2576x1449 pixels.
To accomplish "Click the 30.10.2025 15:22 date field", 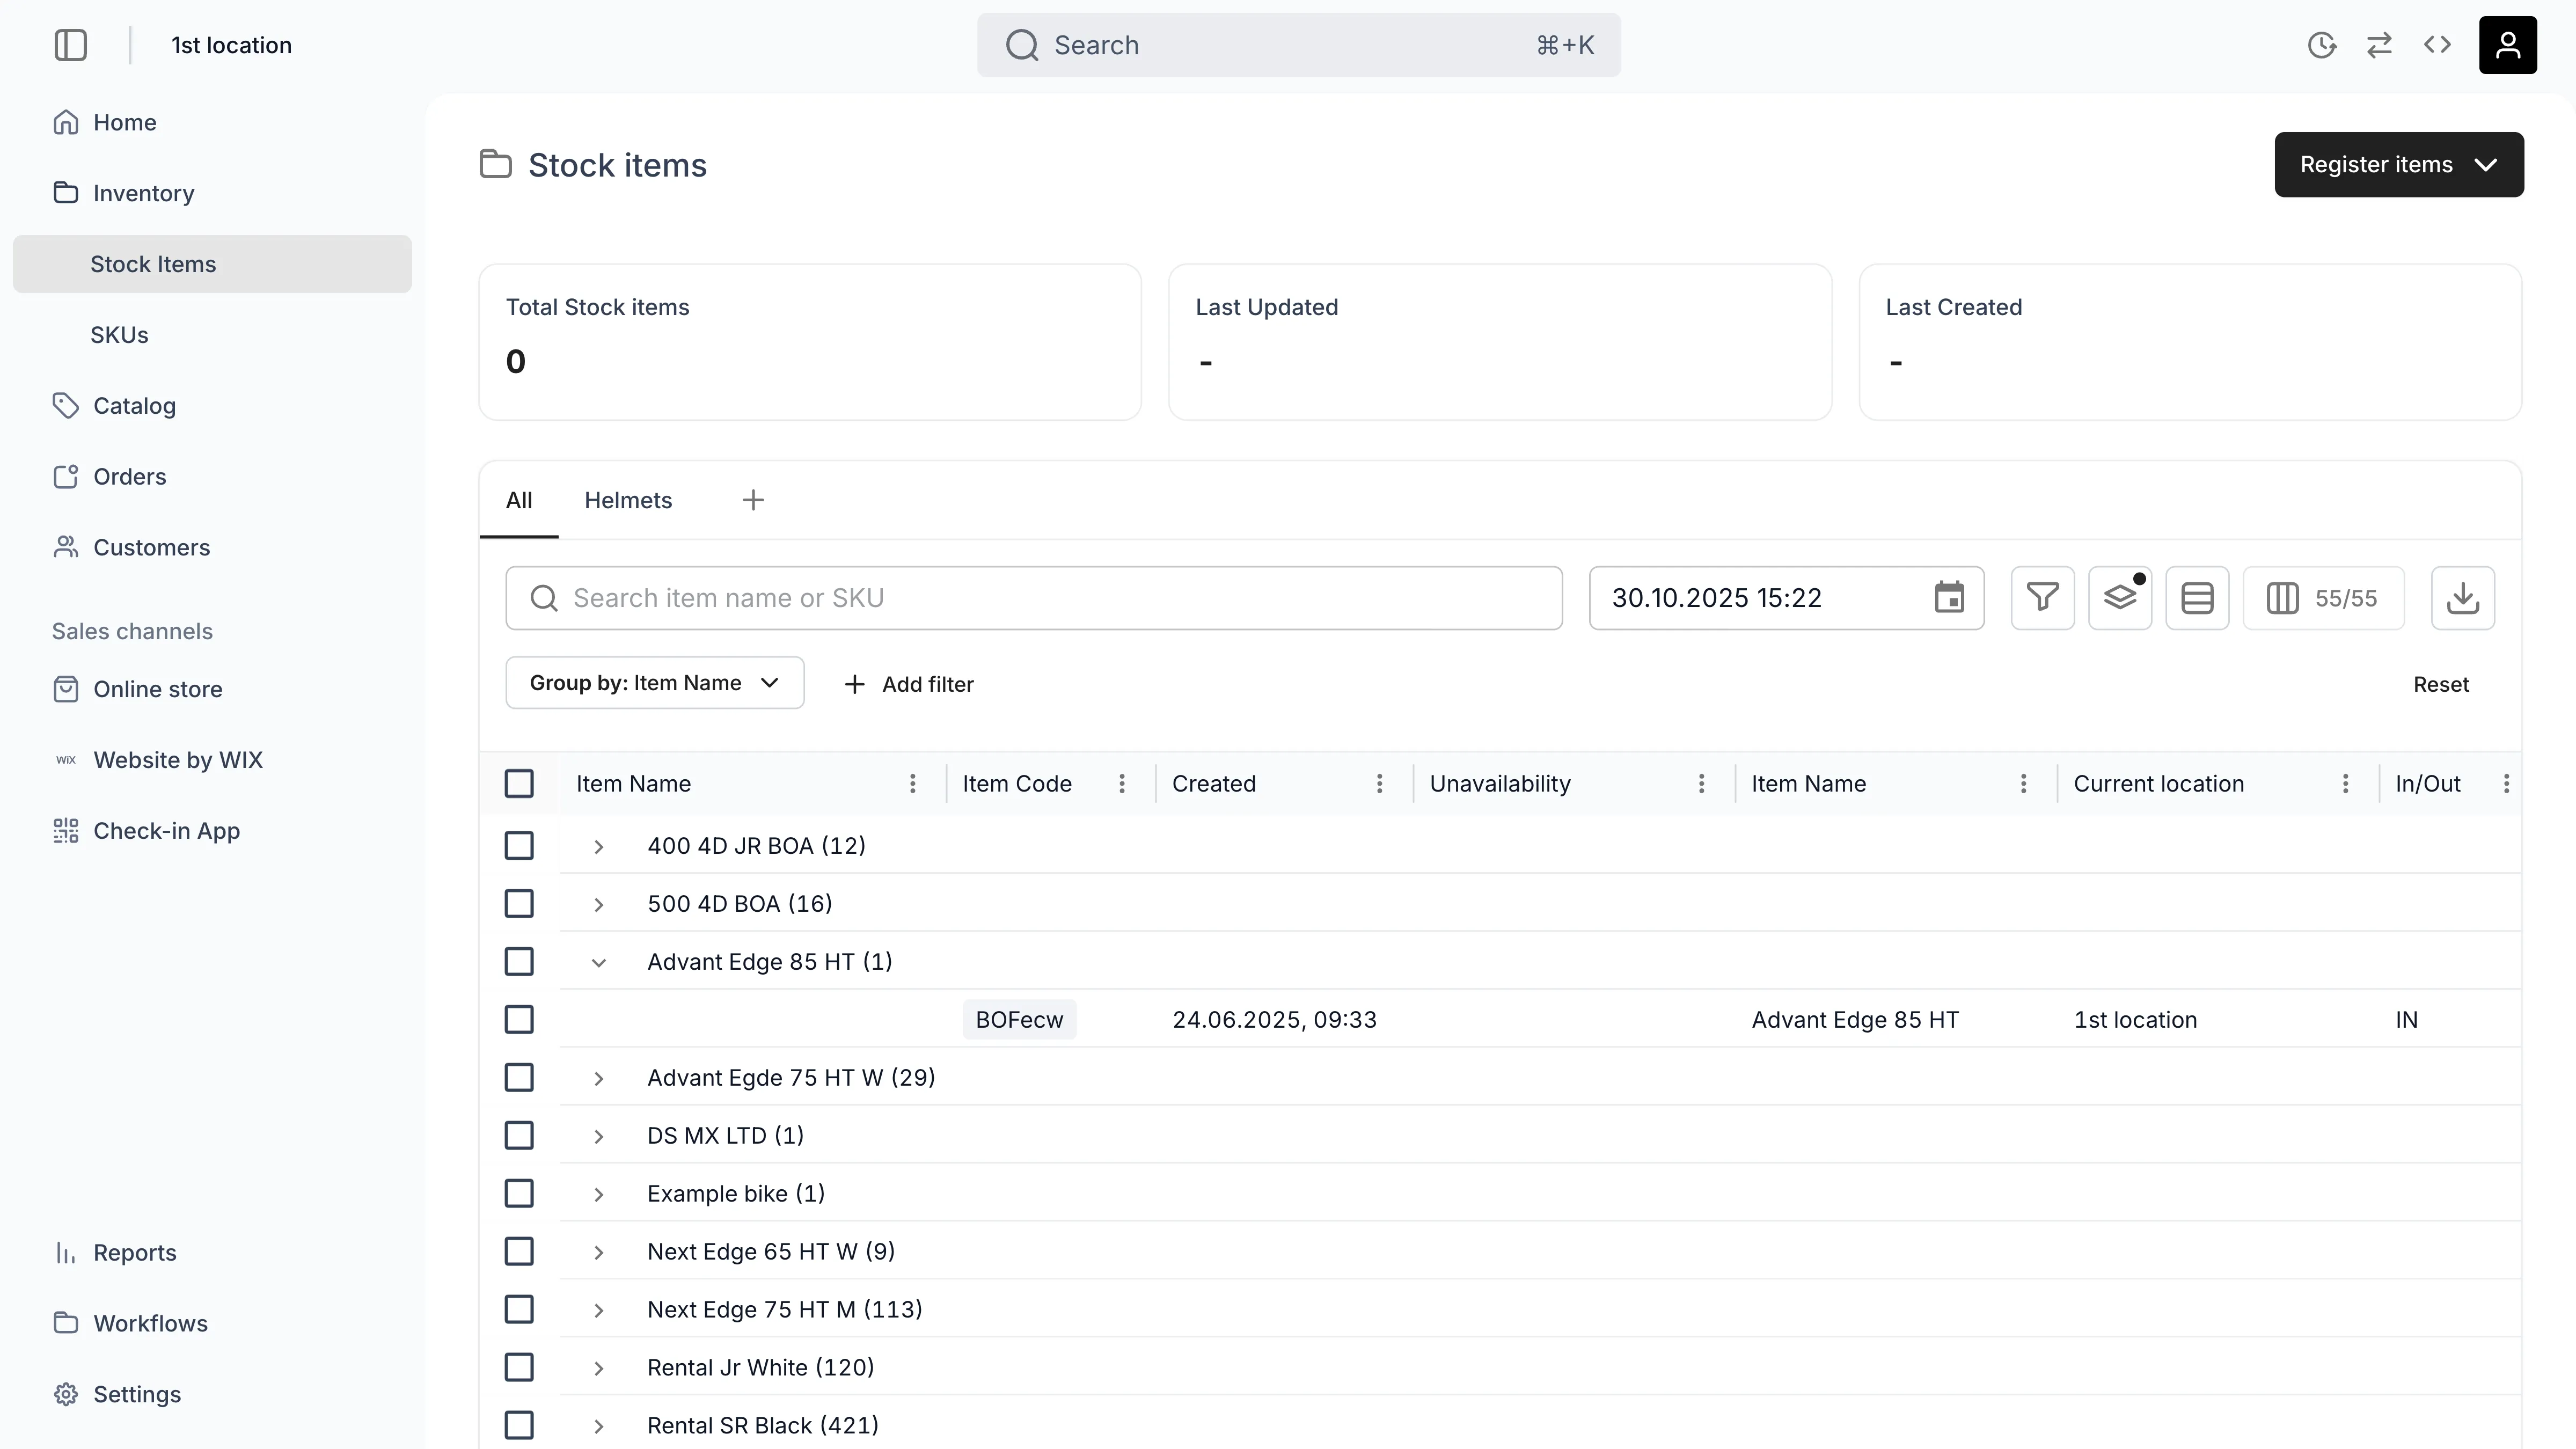I will point(1786,598).
